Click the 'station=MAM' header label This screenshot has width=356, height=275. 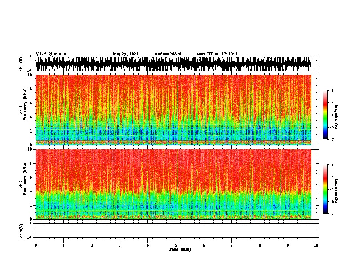click(x=168, y=54)
